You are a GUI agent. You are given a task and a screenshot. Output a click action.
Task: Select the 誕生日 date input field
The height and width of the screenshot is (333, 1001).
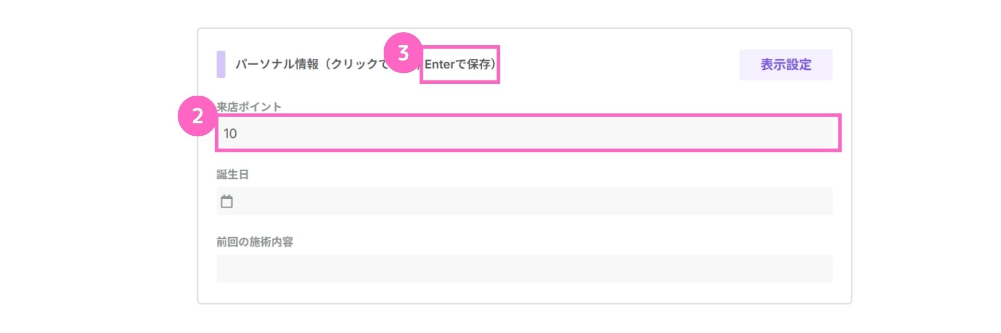coord(524,201)
